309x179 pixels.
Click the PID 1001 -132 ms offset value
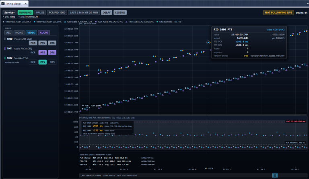[97, 130]
